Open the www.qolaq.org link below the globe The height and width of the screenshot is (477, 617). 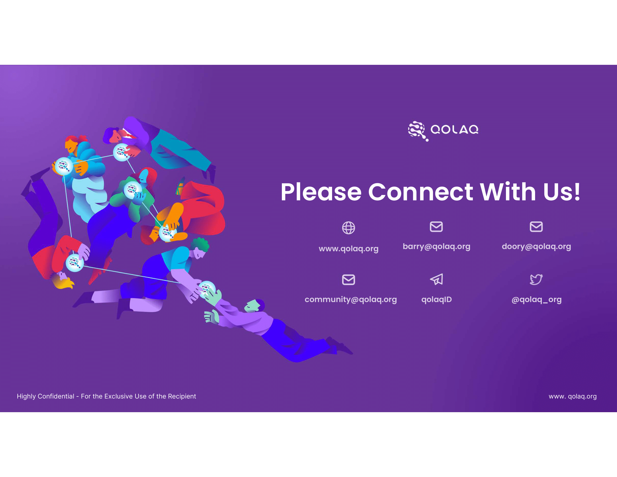348,249
